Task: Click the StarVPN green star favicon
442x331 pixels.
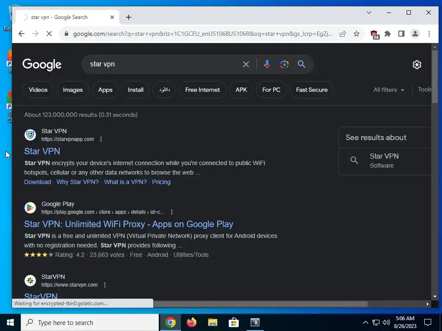Action: click(30, 281)
